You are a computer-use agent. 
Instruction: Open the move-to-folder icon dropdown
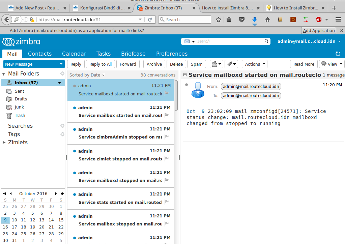tap(217, 64)
